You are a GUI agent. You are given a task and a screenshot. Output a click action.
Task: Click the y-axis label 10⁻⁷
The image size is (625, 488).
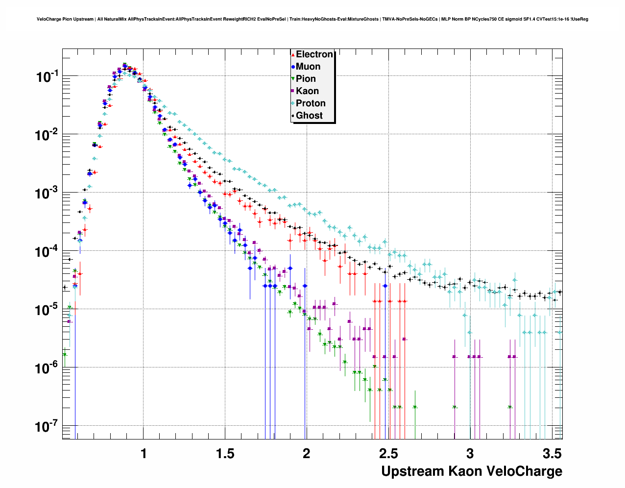click(x=47, y=426)
